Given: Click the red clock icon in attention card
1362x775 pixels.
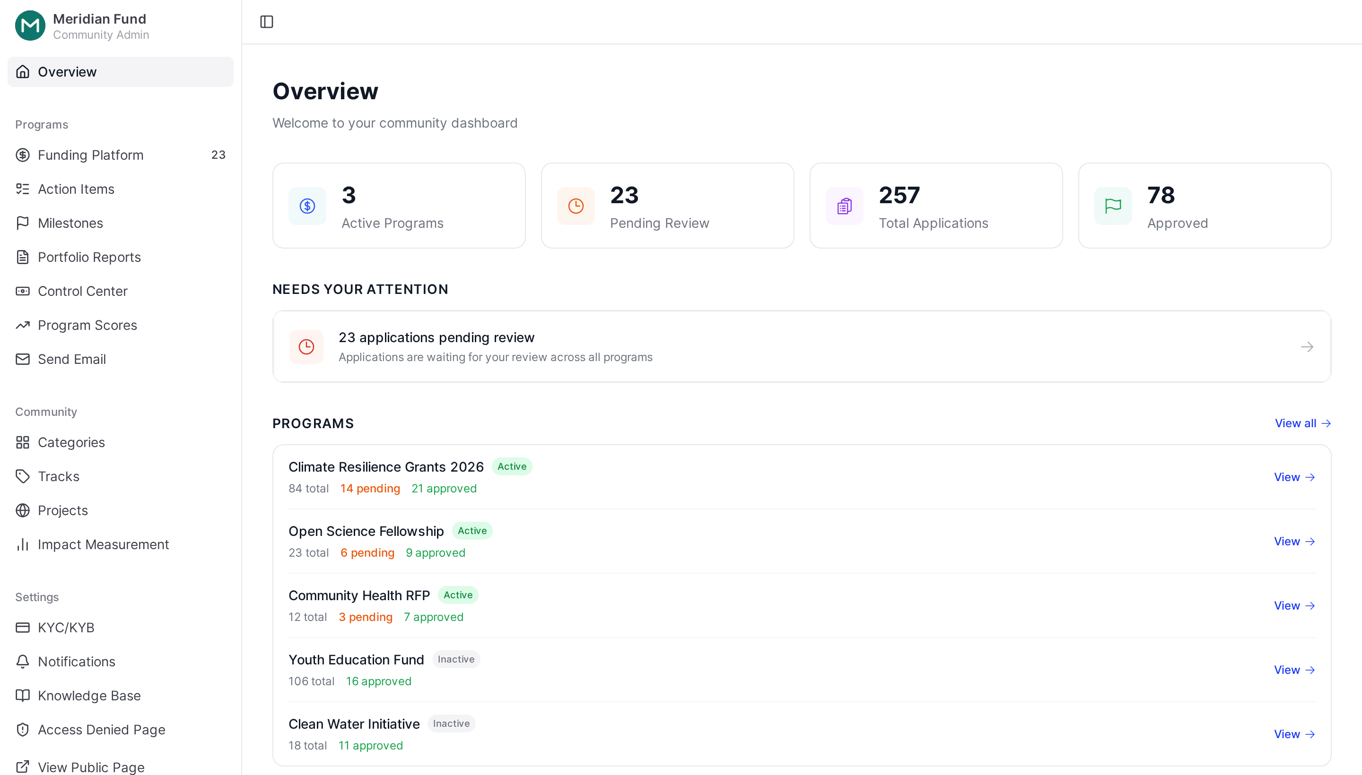Looking at the screenshot, I should pos(306,347).
